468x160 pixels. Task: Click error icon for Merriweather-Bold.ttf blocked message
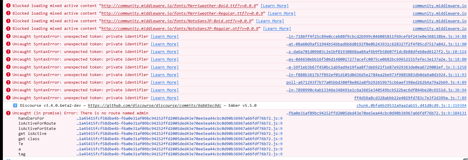8,6
